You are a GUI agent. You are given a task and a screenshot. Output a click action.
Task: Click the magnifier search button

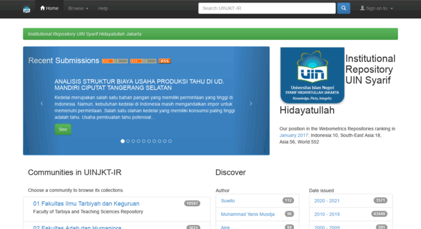click(344, 8)
